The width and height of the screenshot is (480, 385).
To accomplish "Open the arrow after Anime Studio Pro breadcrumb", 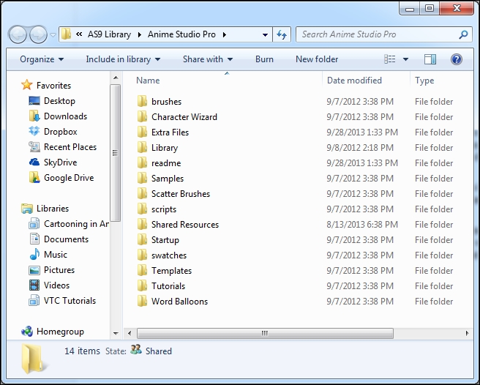I will (x=225, y=34).
